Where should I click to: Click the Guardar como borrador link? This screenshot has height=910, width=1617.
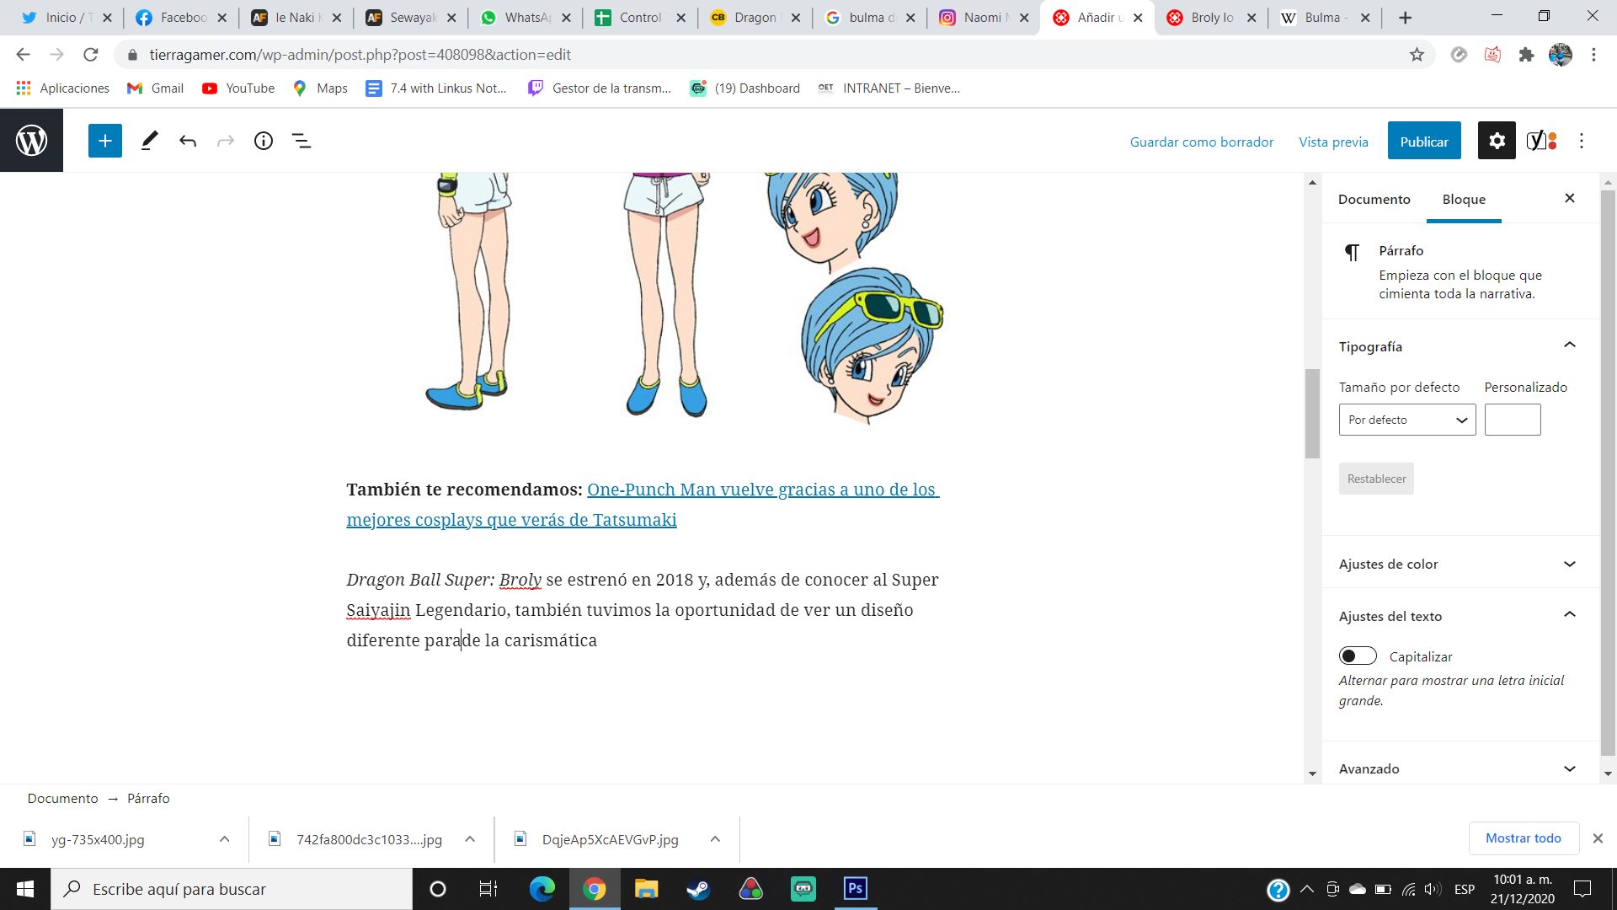1201,142
